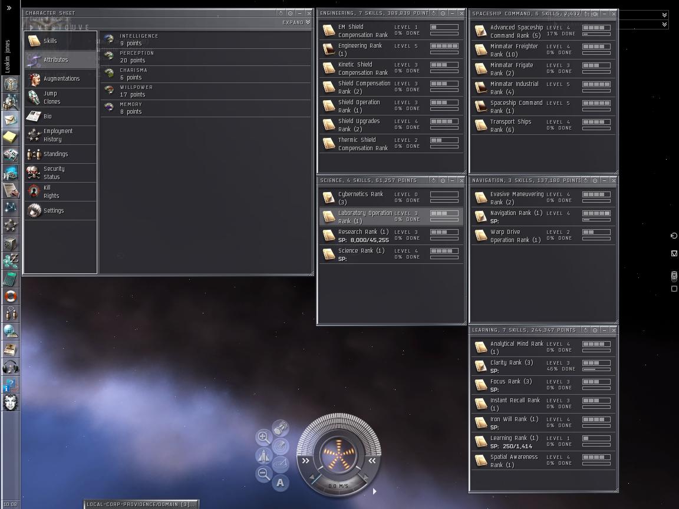Open the in-game Browser globe icon
679x509 pixels.
(x=10, y=331)
